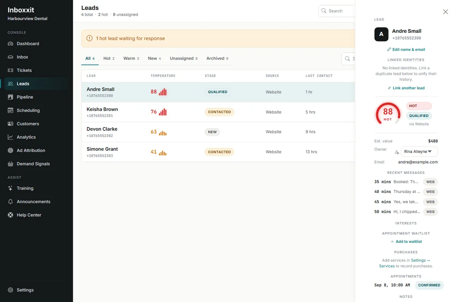The width and height of the screenshot is (457, 302).
Task: Open the Settings → Services link
Action: click(404, 263)
